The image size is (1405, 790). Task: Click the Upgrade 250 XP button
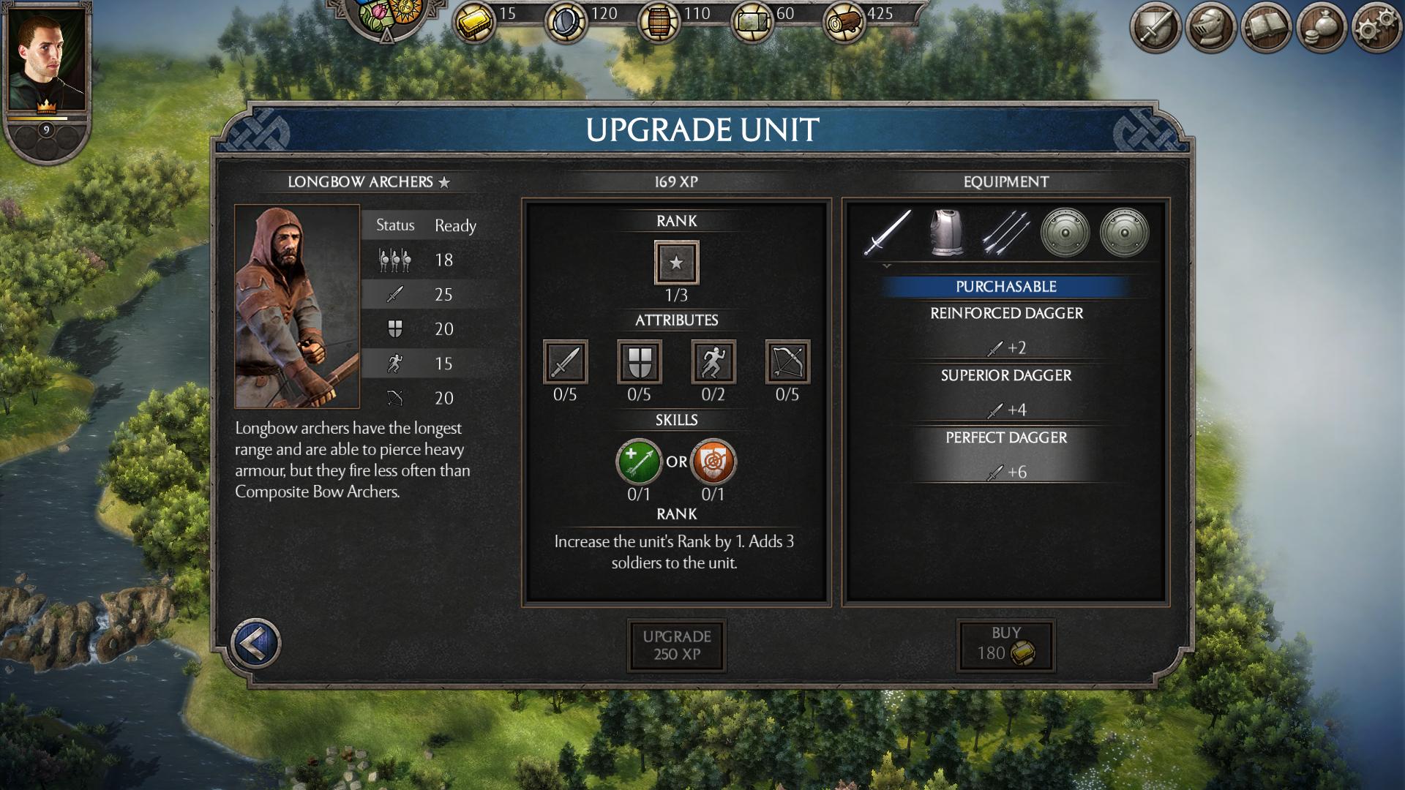[677, 645]
